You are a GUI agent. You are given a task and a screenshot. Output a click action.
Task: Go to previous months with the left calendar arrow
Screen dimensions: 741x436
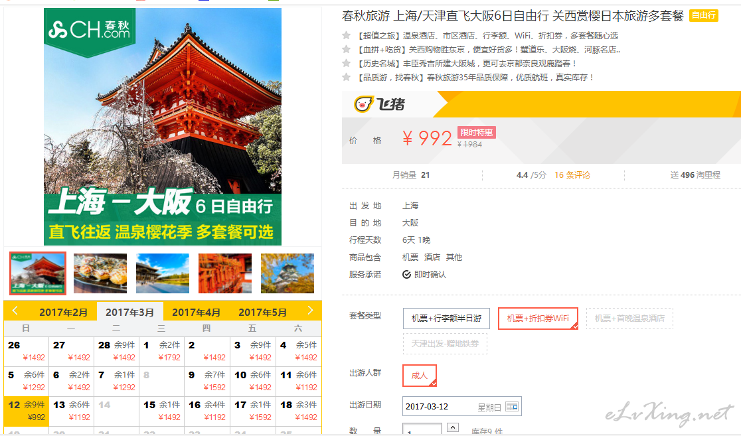point(15,311)
